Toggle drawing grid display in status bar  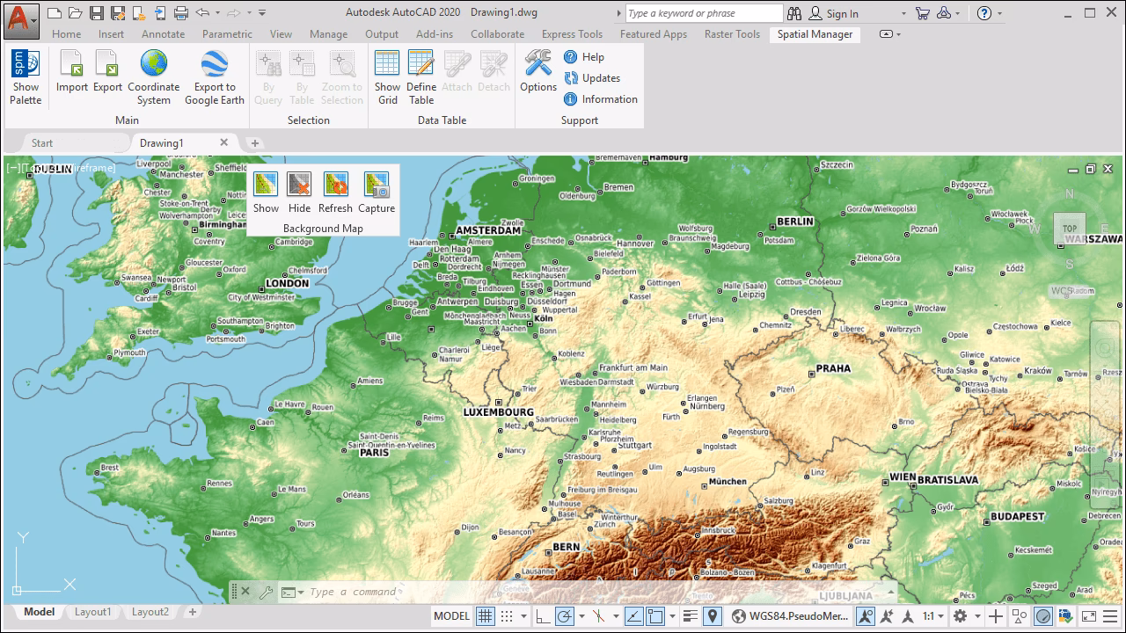click(486, 615)
